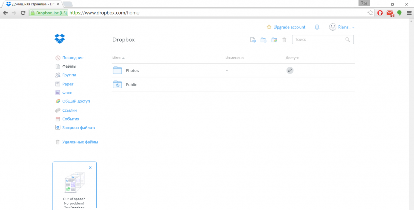
Task: Click the show deleted files trash icon
Action: [x=284, y=40]
